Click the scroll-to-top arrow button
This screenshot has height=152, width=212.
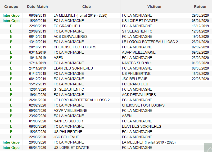[x=208, y=147]
